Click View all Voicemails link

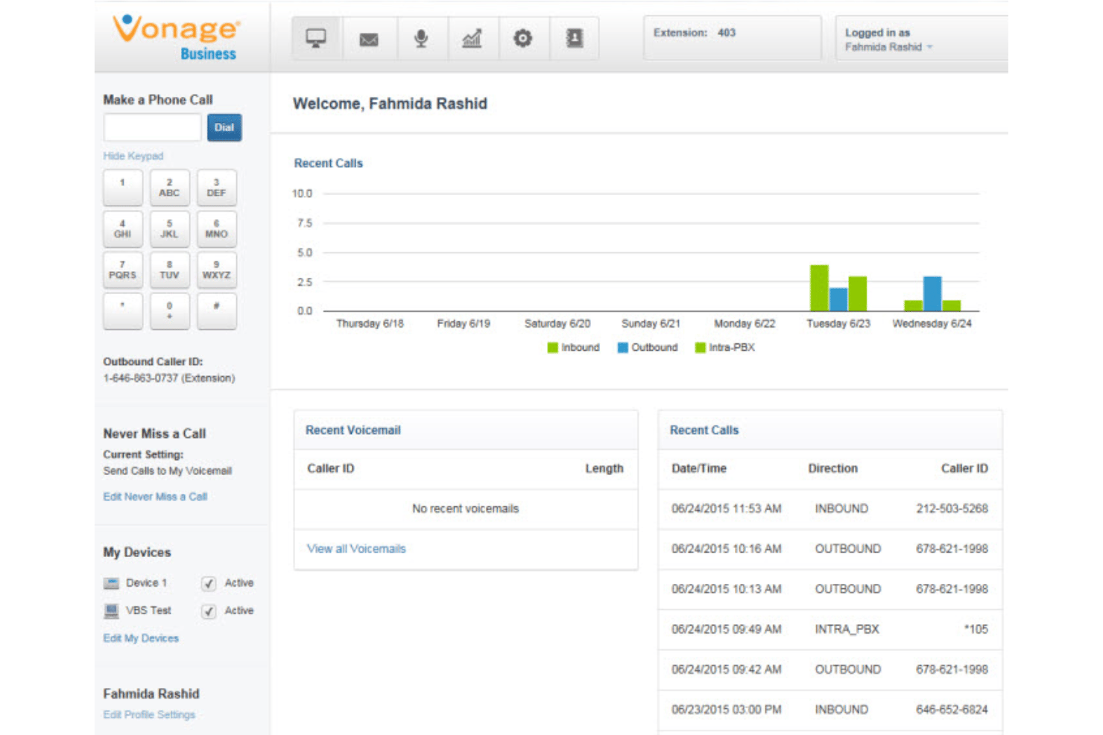(x=356, y=549)
